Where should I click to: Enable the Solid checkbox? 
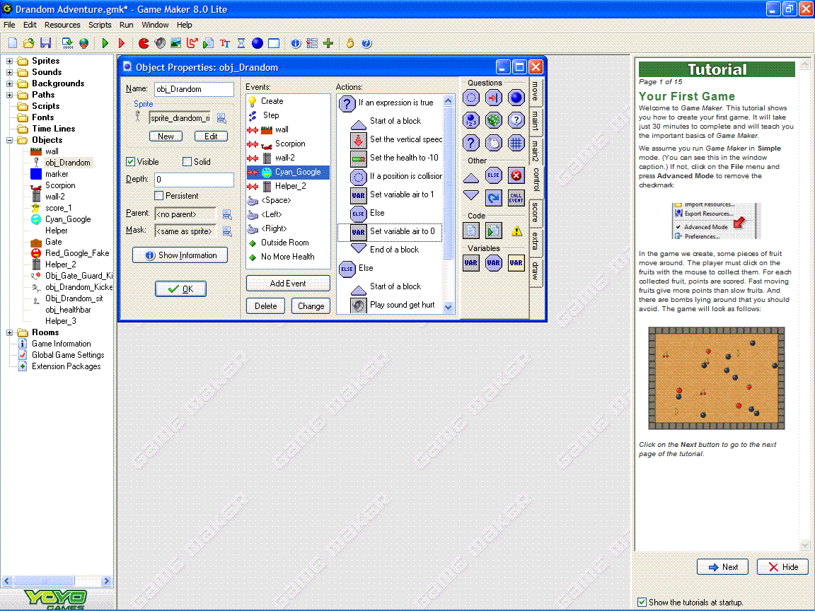click(x=187, y=161)
